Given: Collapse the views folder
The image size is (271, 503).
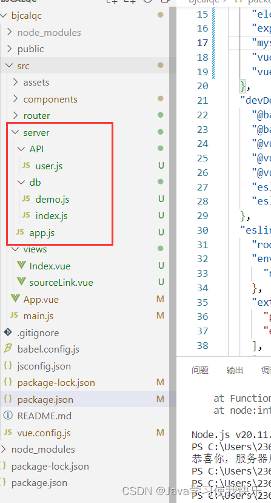Looking at the screenshot, I should pyautogui.click(x=16, y=249).
